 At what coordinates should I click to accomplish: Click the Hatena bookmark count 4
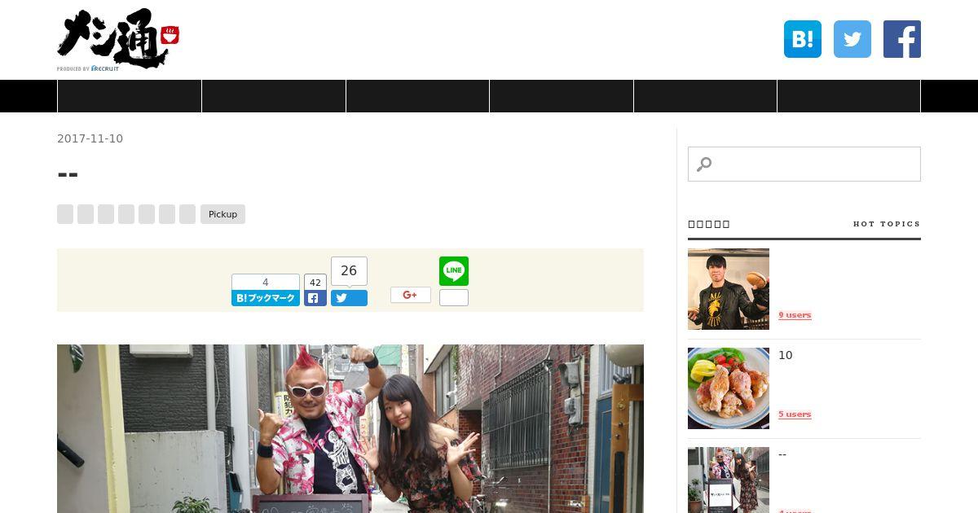266,283
